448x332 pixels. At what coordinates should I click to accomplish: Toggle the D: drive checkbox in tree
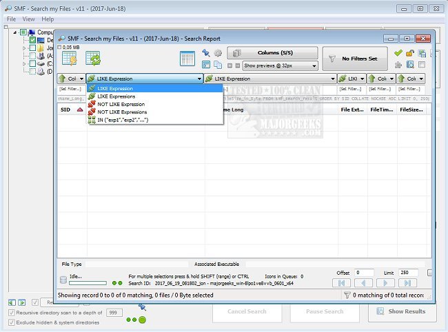click(x=32, y=71)
